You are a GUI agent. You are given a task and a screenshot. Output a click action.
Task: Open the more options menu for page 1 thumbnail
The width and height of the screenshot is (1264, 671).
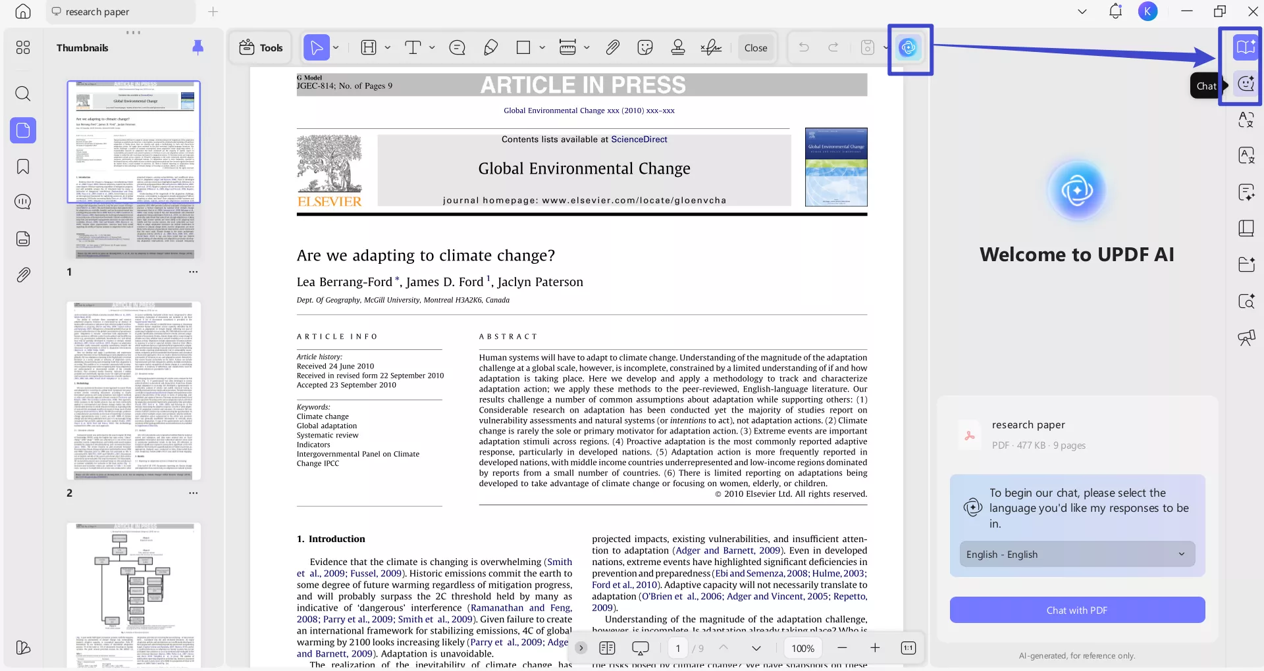click(x=193, y=272)
